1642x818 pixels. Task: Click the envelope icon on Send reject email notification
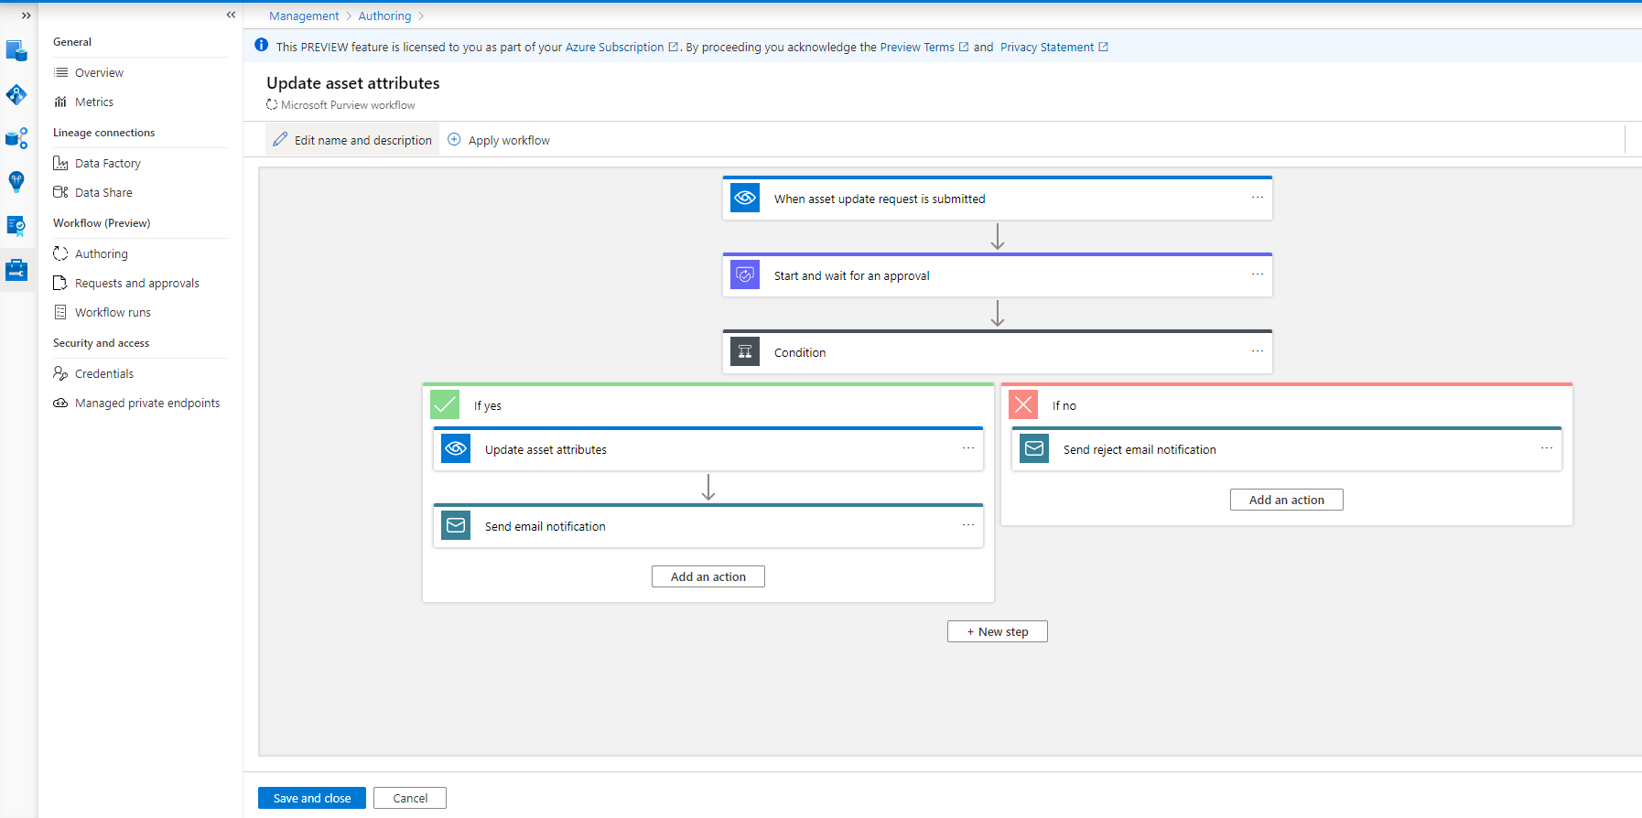1034,448
